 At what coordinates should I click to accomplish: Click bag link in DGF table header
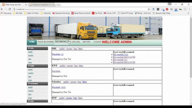(x=75, y=98)
